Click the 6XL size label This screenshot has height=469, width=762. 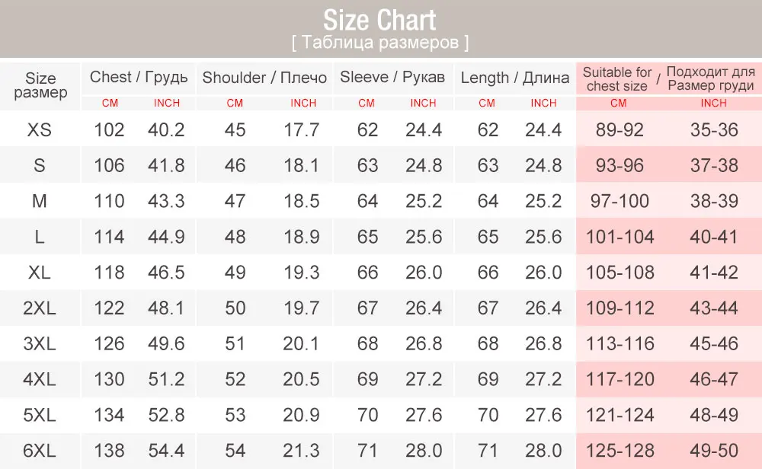[x=40, y=451]
